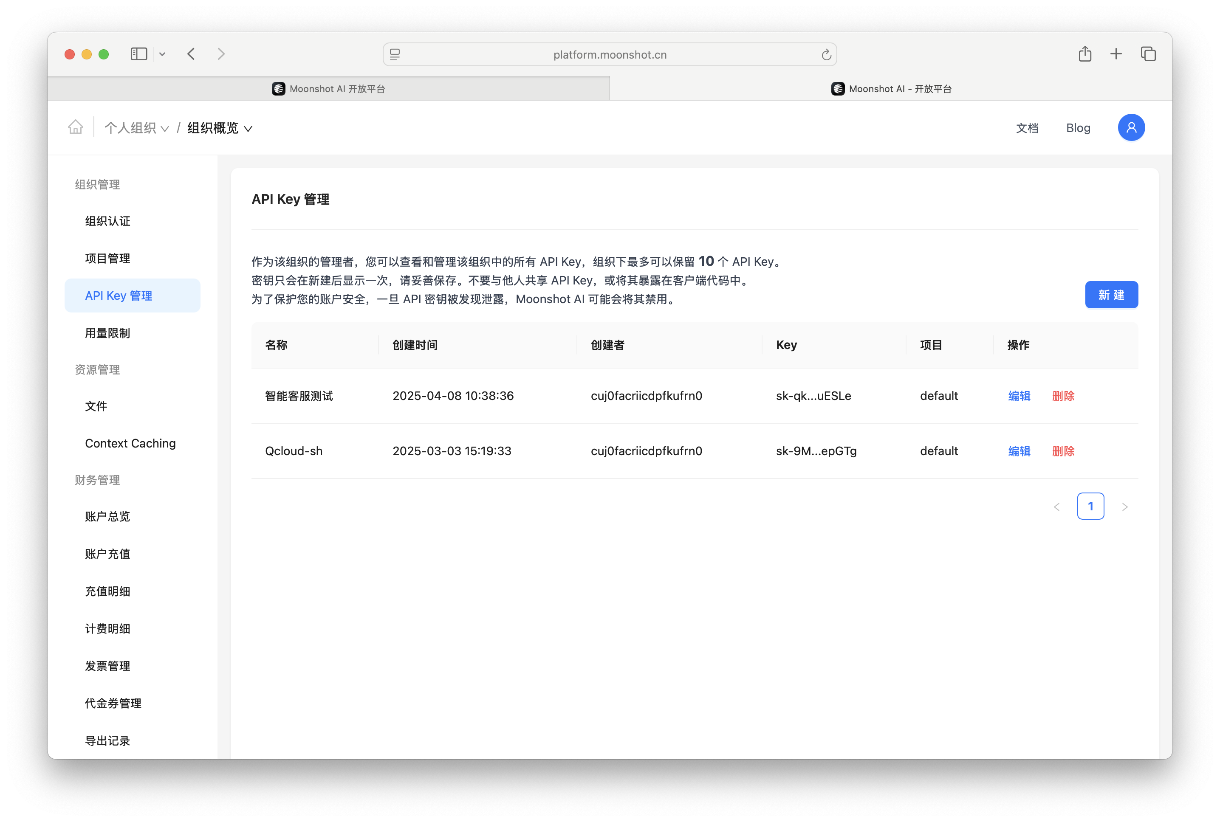Open the 用量限制 sidebar menu item
Viewport: 1220px width, 822px height.
(x=107, y=333)
